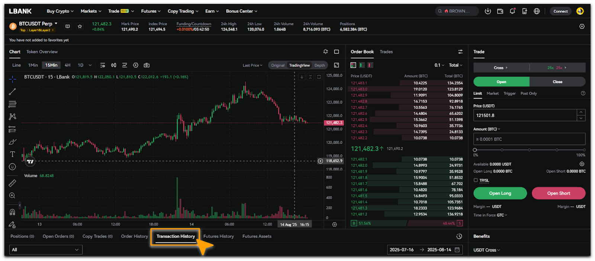595x261 pixels.
Task: Toggle magnet mode on chart
Action: click(x=12, y=212)
